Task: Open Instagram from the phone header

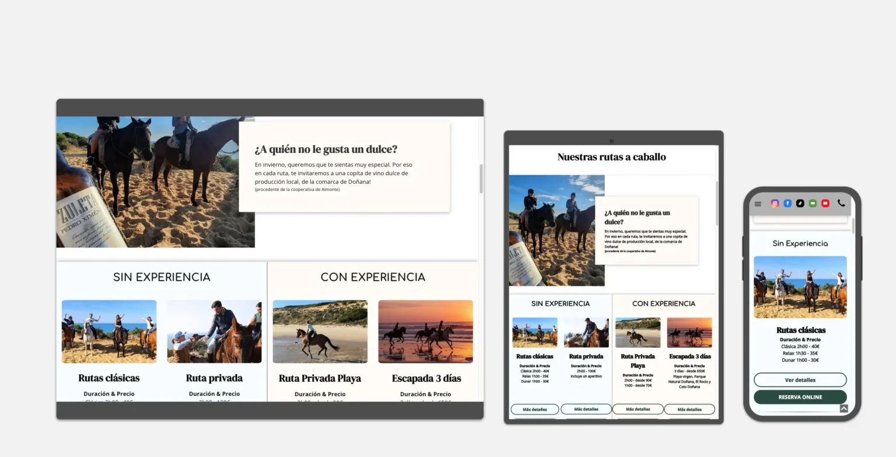Action: (x=775, y=203)
